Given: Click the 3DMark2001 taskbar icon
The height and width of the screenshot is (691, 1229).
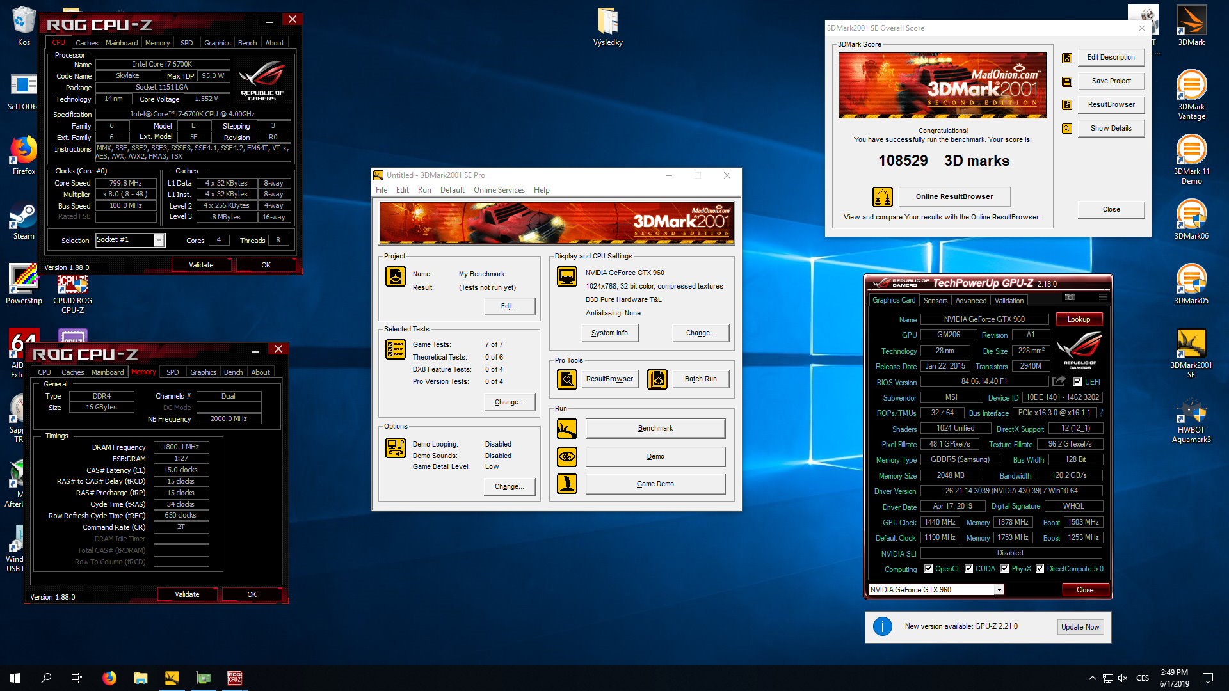Looking at the screenshot, I should click(172, 678).
